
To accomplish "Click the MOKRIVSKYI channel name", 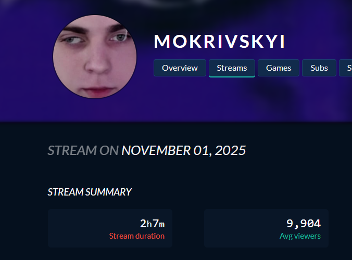I will [x=219, y=42].
